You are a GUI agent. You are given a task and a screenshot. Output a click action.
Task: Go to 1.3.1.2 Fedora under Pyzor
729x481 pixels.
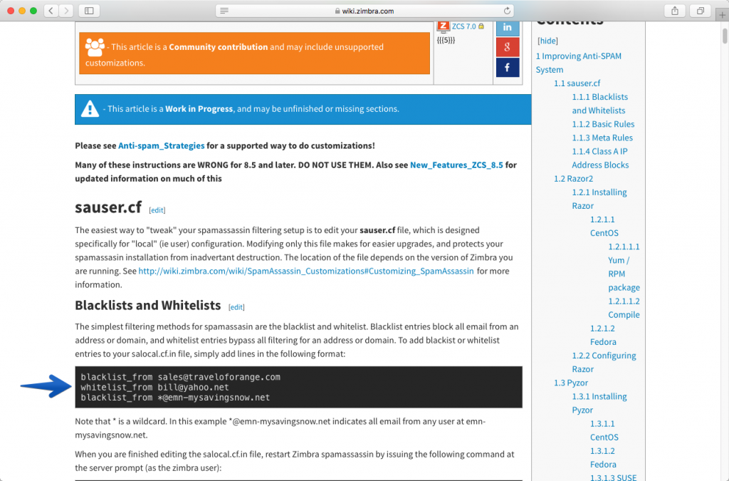pyautogui.click(x=603, y=457)
